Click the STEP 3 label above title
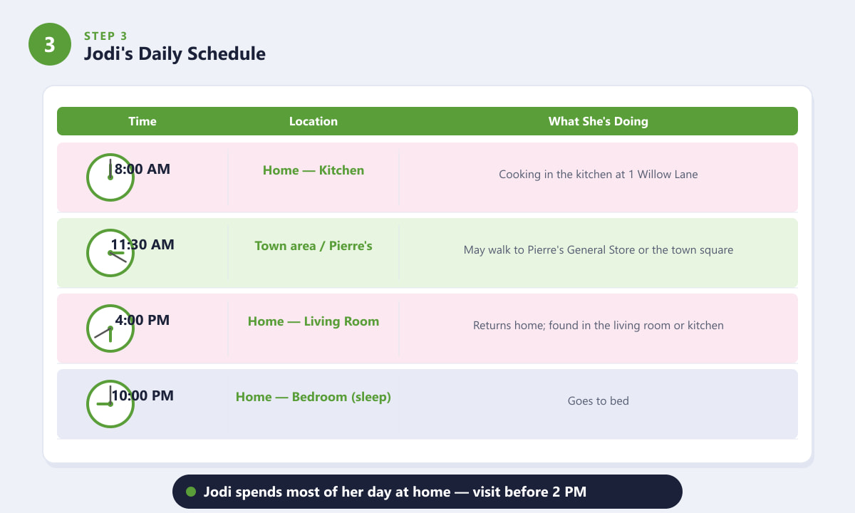855x513 pixels. pyautogui.click(x=105, y=36)
